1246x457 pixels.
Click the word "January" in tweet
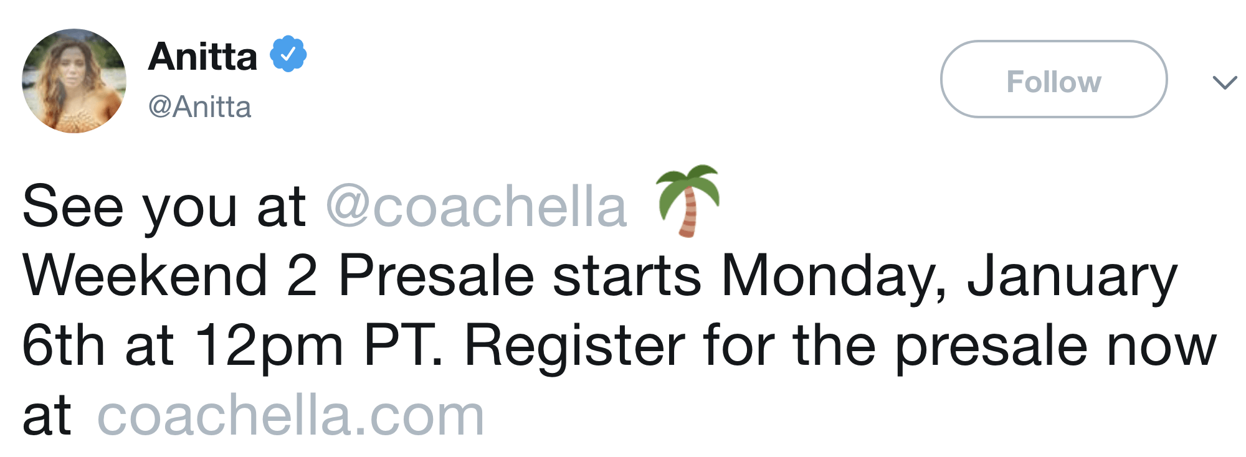click(1072, 276)
